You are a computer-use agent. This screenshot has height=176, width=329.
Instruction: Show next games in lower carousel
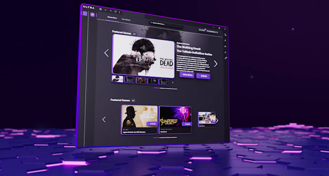pyautogui.click(x=217, y=120)
